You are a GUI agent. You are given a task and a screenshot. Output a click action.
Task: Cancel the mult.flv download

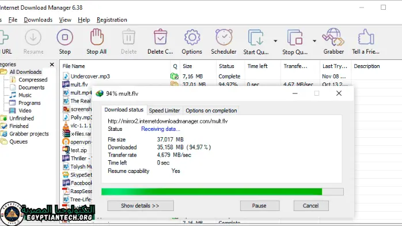coord(311,206)
